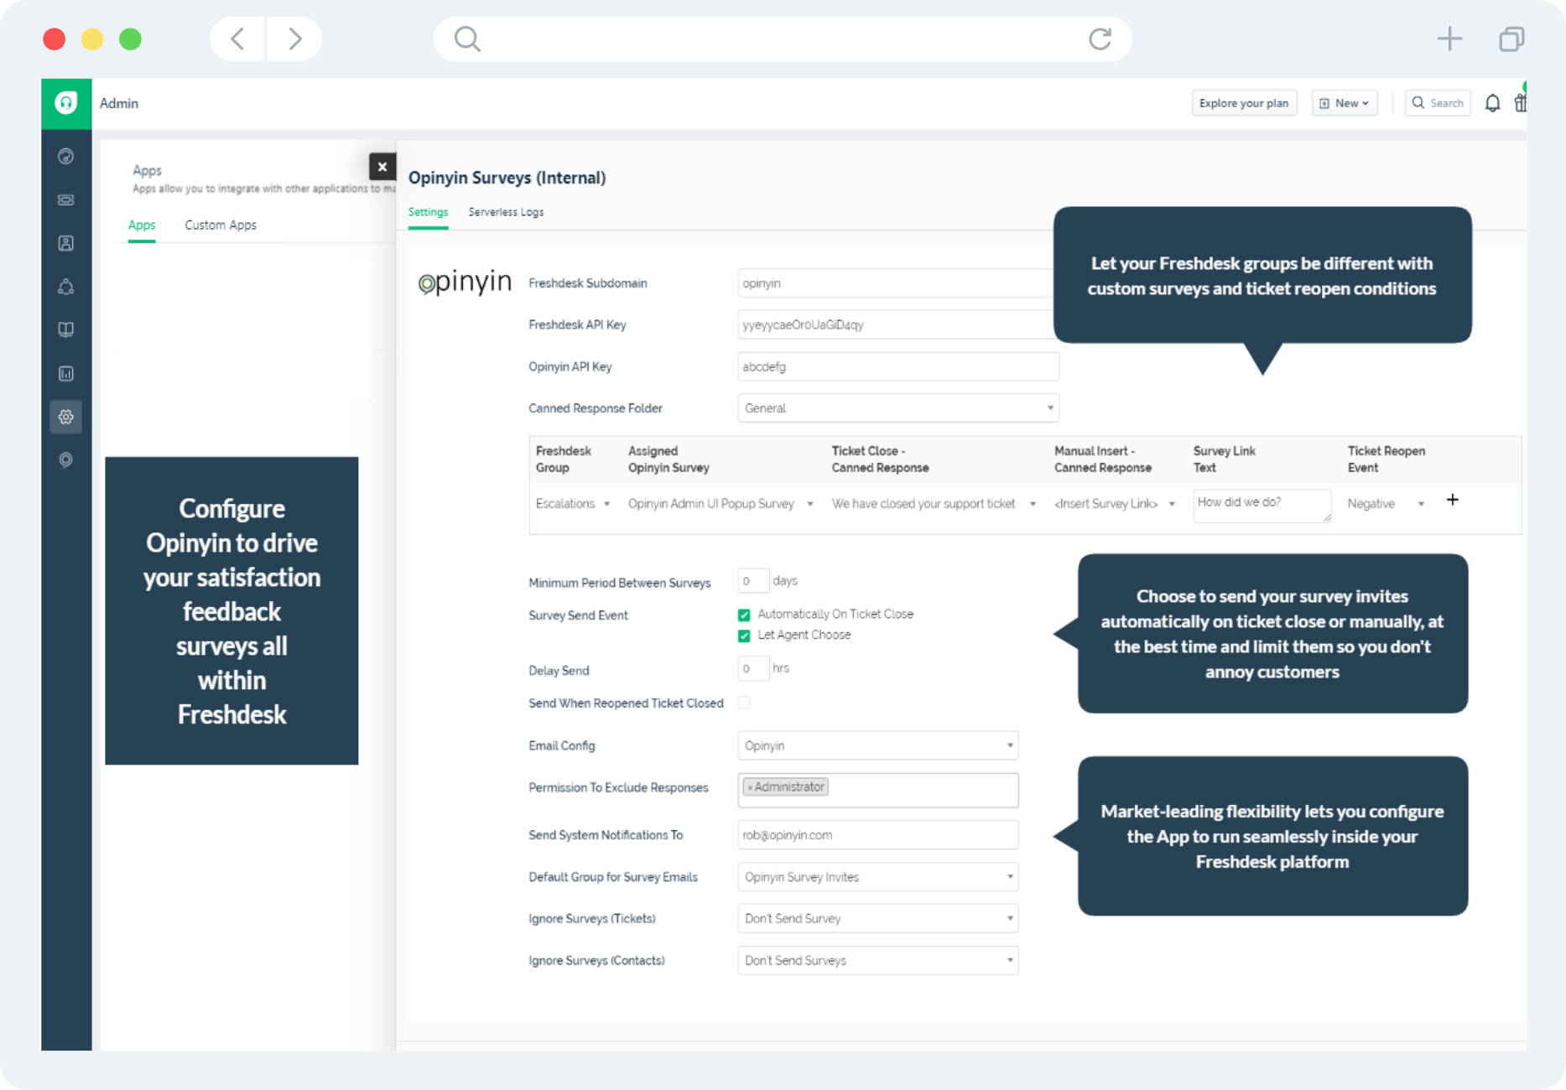The width and height of the screenshot is (1566, 1090).
Task: Click the Delay Send hours field
Action: click(753, 668)
